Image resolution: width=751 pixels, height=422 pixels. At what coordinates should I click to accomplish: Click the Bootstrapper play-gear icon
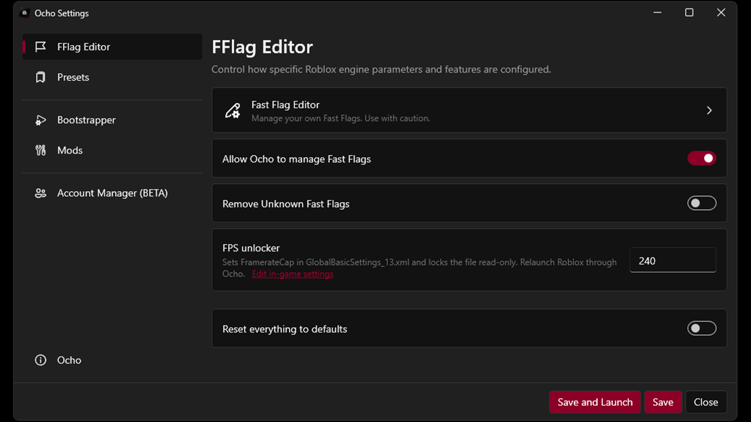[x=40, y=120]
